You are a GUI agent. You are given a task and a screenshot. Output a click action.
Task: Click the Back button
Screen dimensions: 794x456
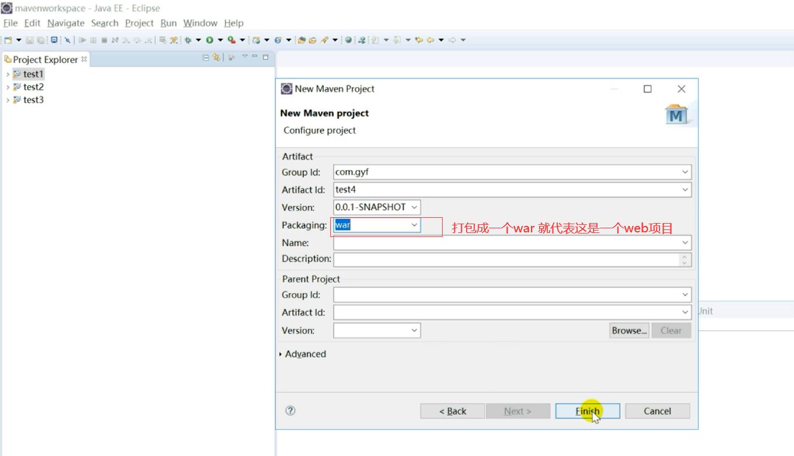[453, 411]
